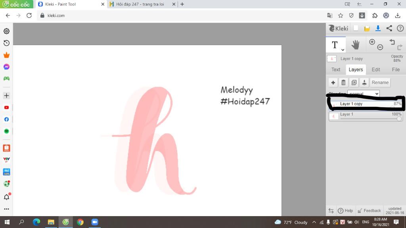Show hidden system tray icons
Screen dimensions: 406x228
[314, 222]
